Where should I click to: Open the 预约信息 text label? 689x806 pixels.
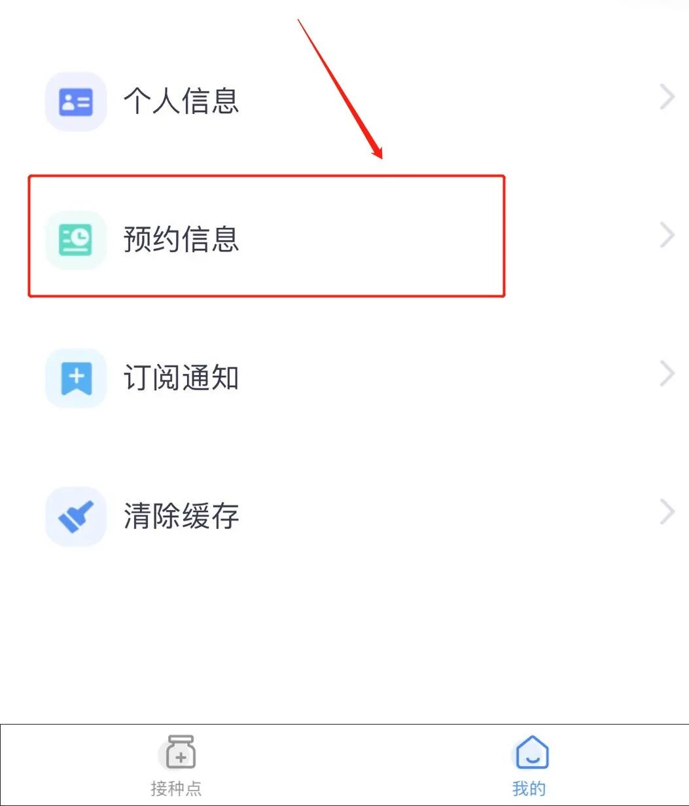point(181,239)
